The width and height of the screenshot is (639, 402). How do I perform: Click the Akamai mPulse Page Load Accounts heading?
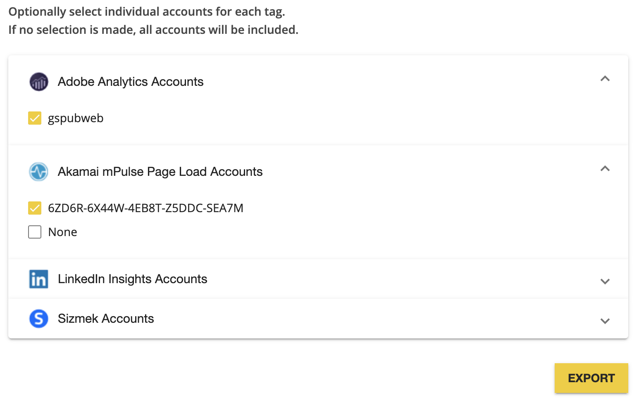(x=160, y=172)
